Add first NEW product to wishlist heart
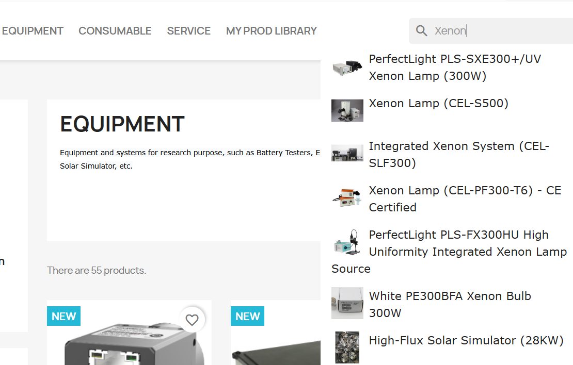The height and width of the screenshot is (365, 573). (x=192, y=320)
